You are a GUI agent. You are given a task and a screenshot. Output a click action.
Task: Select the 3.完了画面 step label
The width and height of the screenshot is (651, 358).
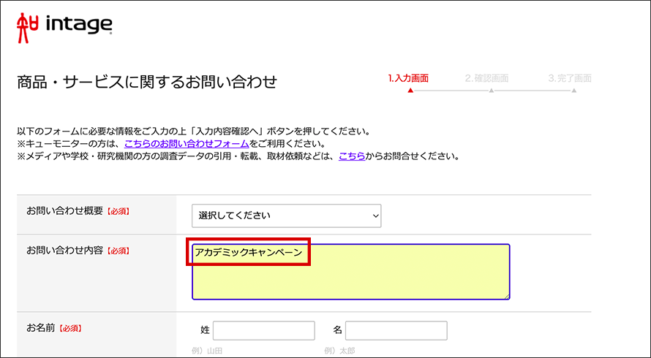coord(570,78)
